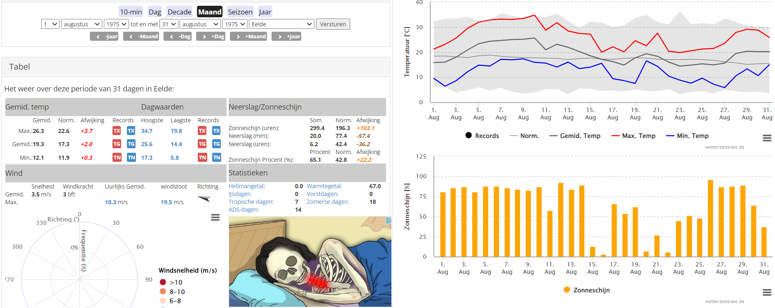Open the end day dropdown showing 31

[169, 24]
